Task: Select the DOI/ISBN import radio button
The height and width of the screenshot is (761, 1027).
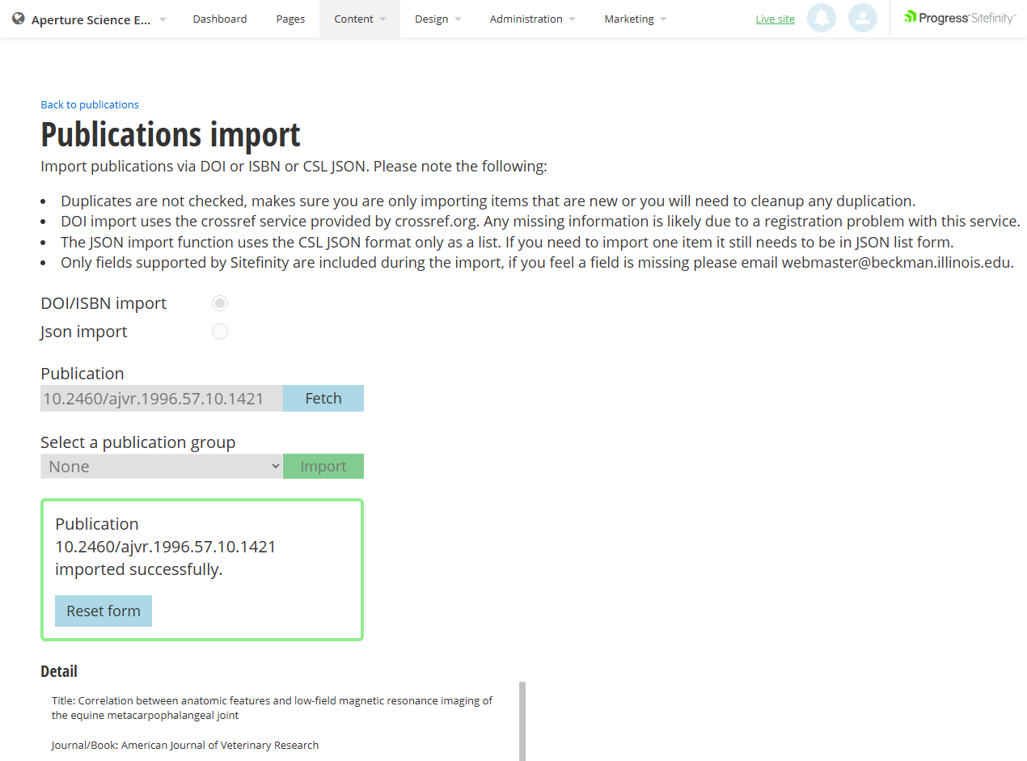Action: (219, 302)
